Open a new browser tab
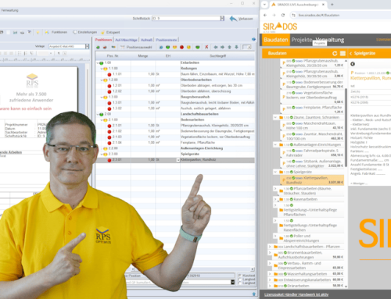The height and width of the screenshot is (299, 391). tap(332, 5)
